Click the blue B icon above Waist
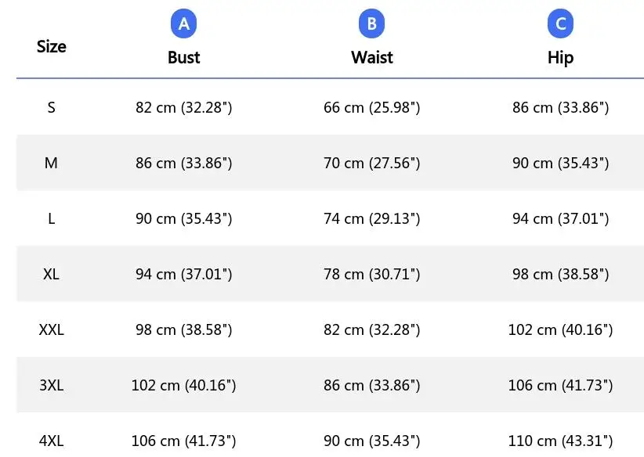Image resolution: width=644 pixels, height=457 pixels. click(x=371, y=23)
